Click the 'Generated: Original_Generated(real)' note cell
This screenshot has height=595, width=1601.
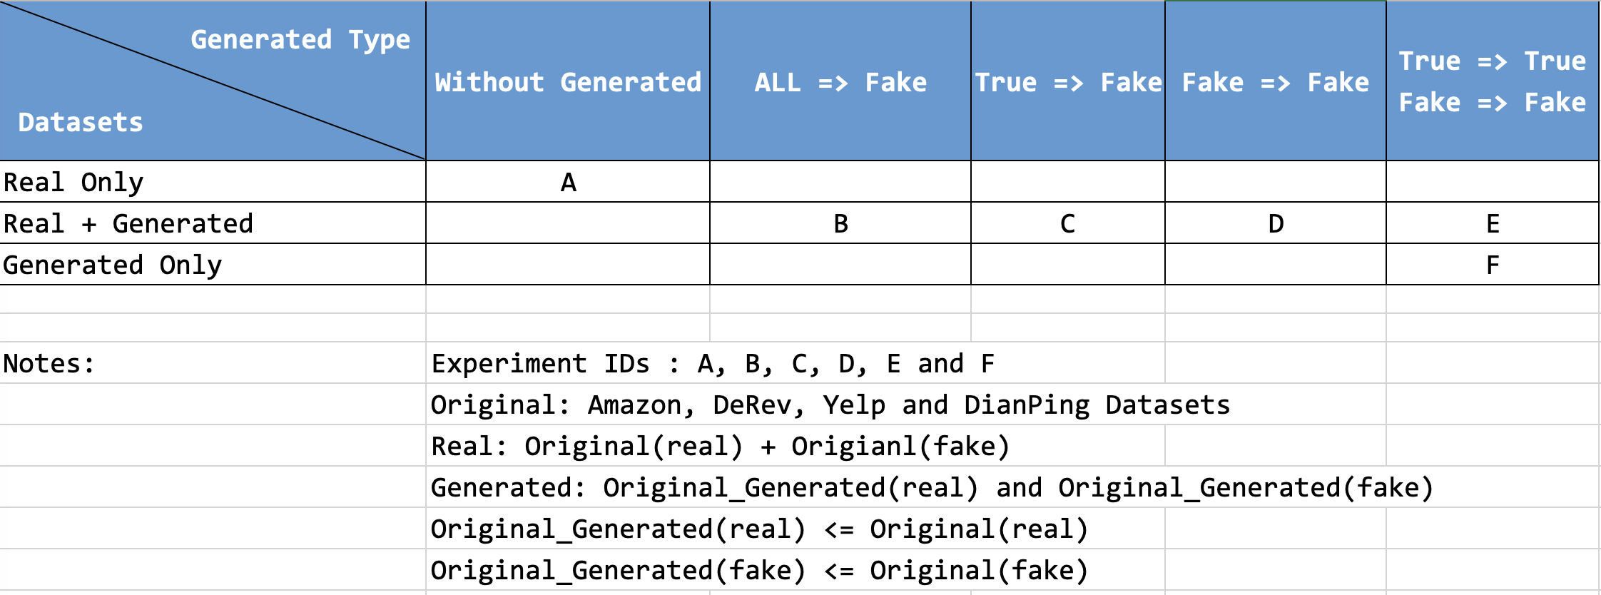[931, 487]
